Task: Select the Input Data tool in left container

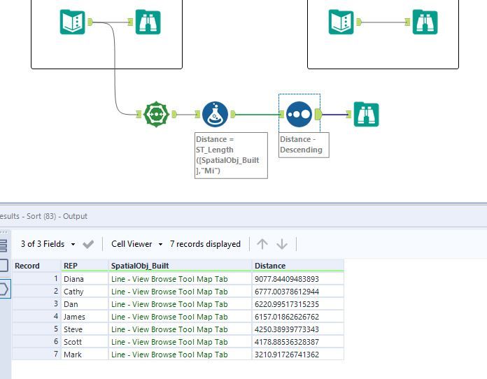Action: [72, 22]
